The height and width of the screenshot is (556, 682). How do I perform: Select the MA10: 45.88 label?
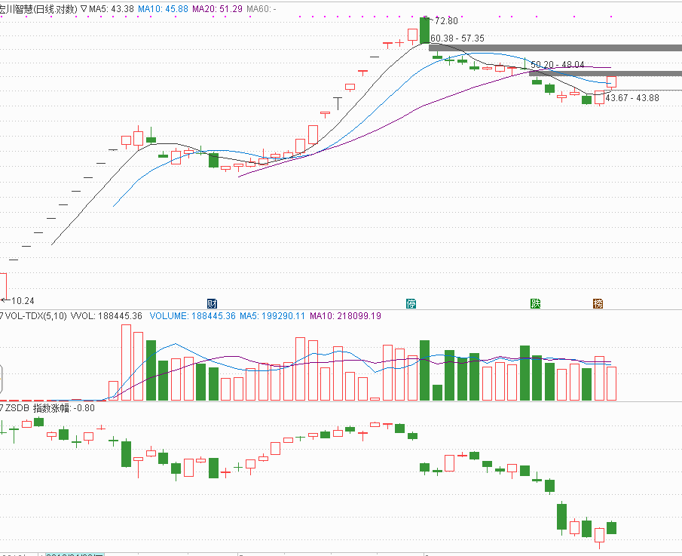(163, 9)
